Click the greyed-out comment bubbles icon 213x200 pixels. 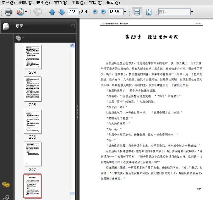pyautogui.click(x=38, y=12)
